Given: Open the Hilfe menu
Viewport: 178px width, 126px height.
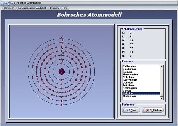Looking at the screenshot, I should click(65, 8).
